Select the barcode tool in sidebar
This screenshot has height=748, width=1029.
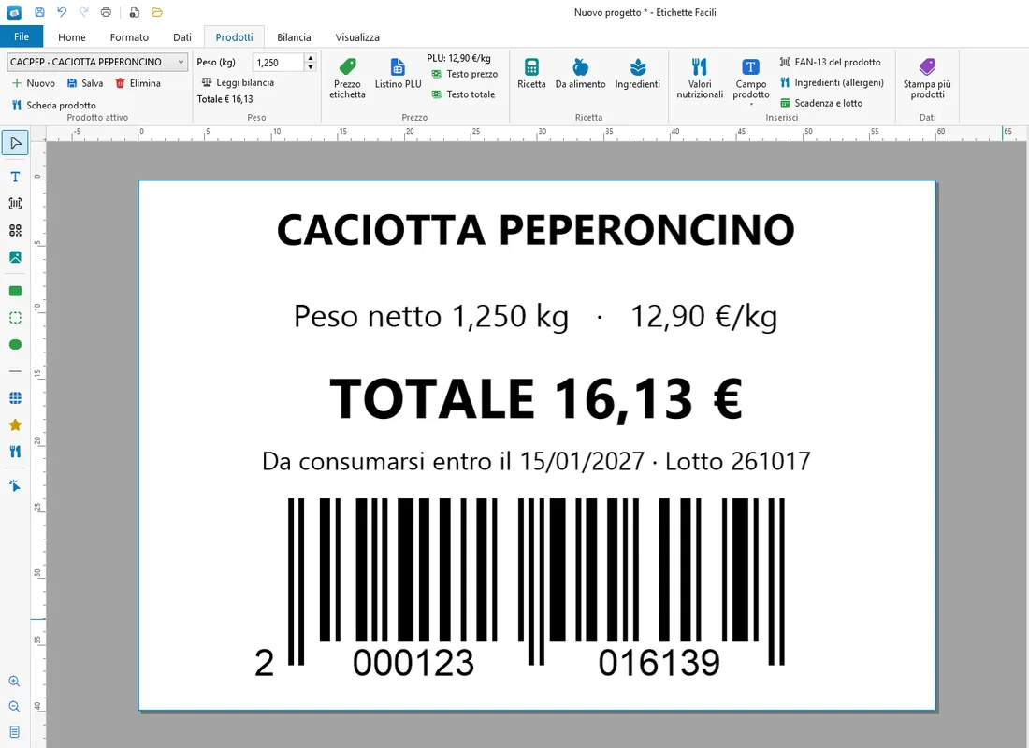15,204
